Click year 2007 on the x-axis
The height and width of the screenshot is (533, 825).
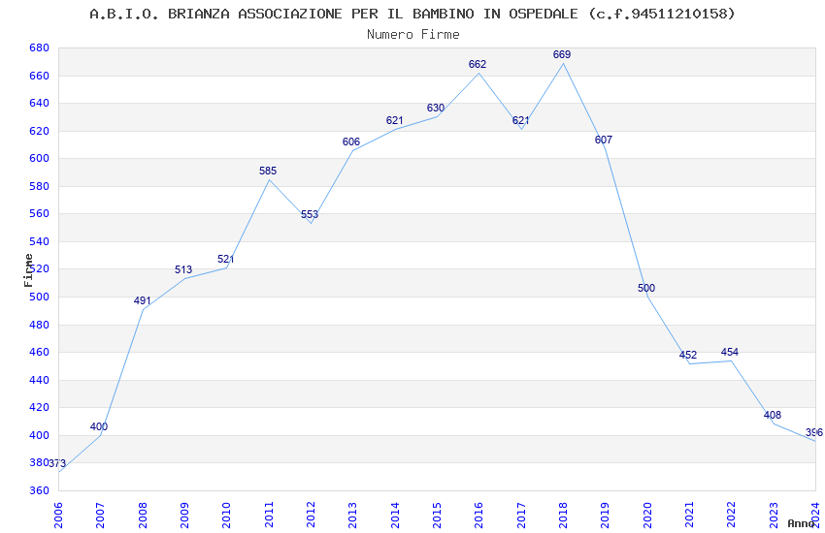pyautogui.click(x=101, y=515)
